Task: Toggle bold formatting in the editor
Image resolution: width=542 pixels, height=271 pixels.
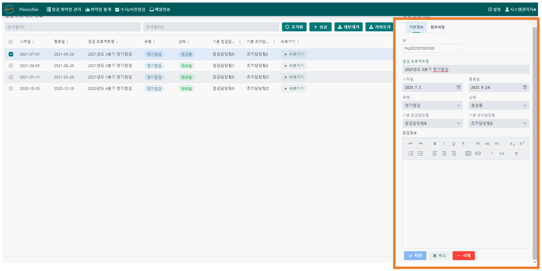Action: click(435, 143)
